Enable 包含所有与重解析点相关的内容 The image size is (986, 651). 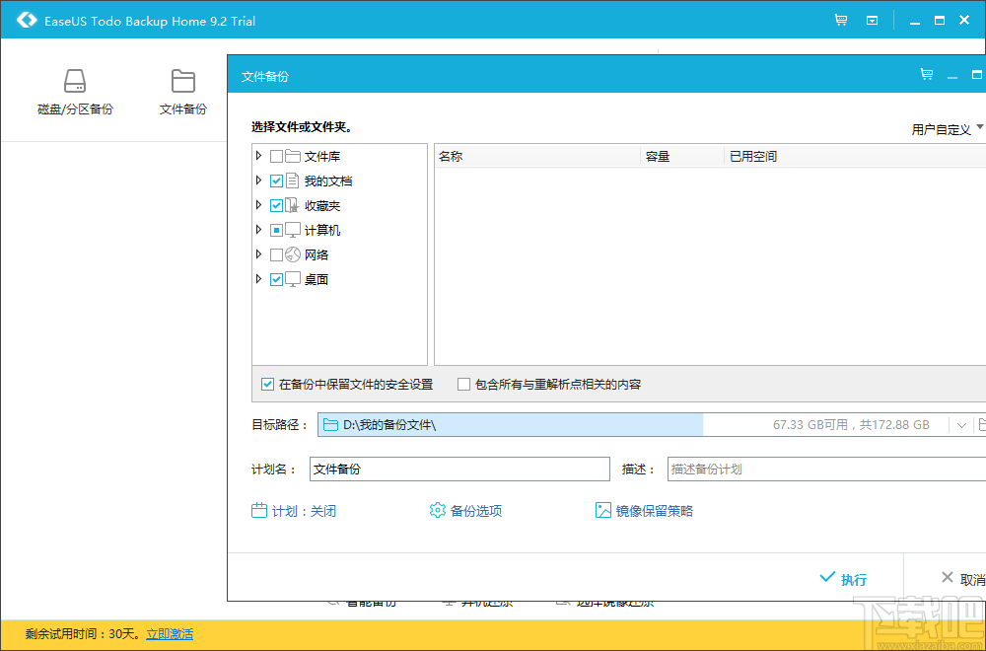463,384
